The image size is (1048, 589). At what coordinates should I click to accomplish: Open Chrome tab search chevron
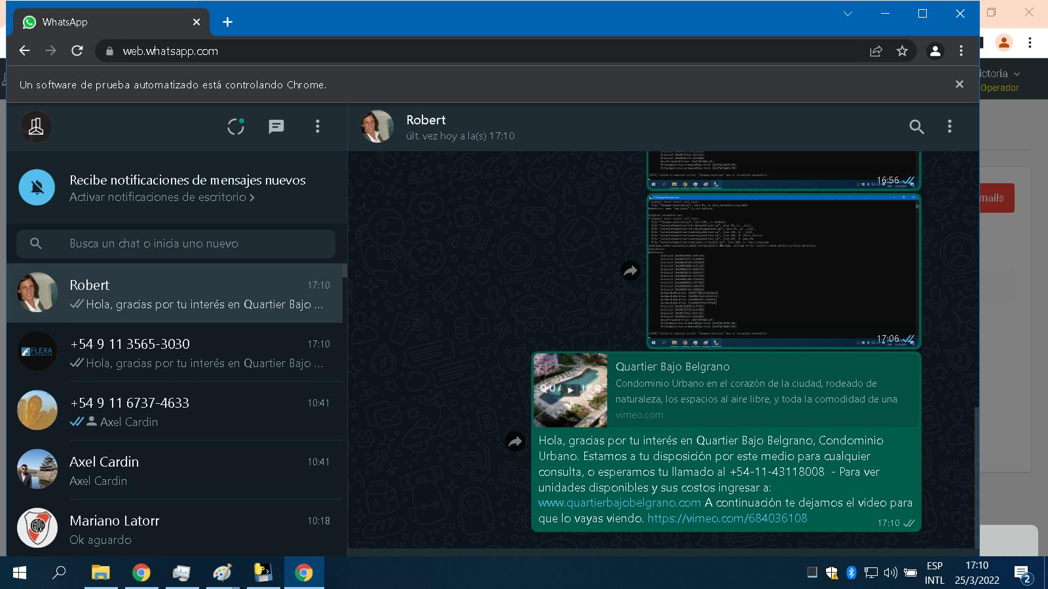tap(848, 14)
